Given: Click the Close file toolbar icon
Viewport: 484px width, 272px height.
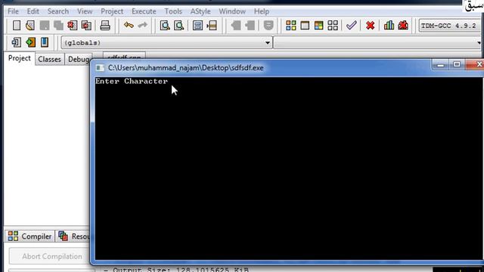Looking at the screenshot, I should pos(73,25).
